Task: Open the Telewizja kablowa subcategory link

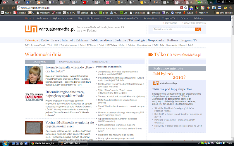Action: [69, 45]
